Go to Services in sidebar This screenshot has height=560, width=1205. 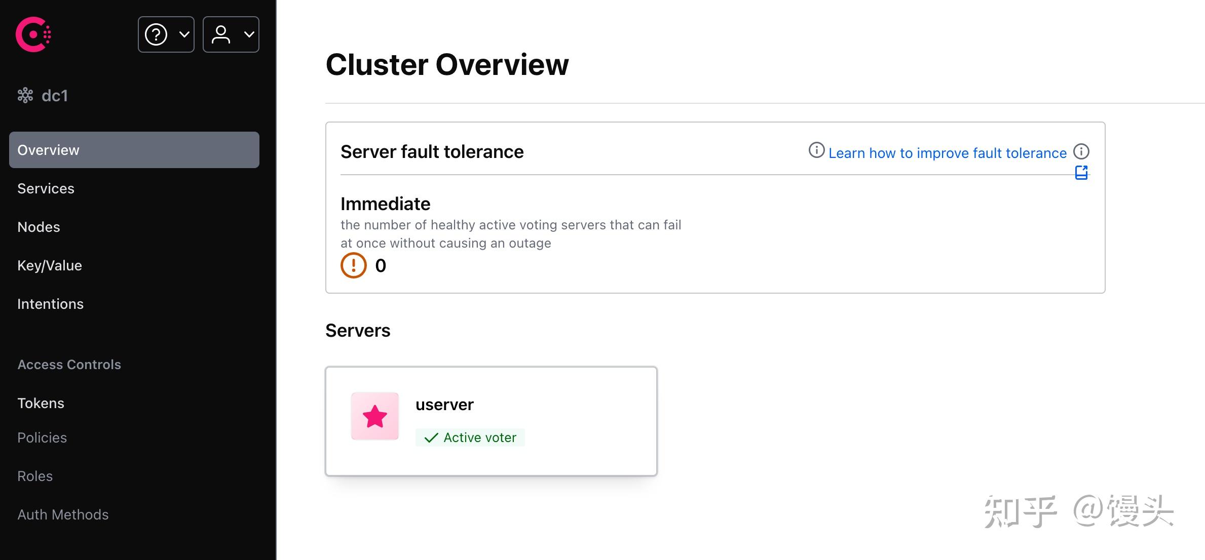point(46,188)
